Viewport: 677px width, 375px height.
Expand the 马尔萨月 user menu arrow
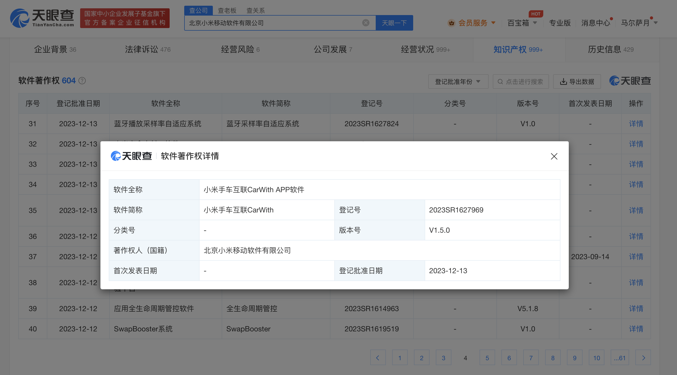[656, 23]
